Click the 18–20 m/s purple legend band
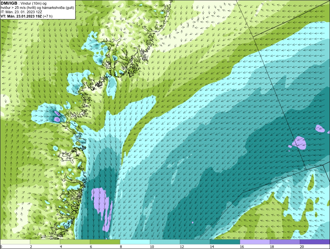The image size is (330, 249). [x=285, y=242]
